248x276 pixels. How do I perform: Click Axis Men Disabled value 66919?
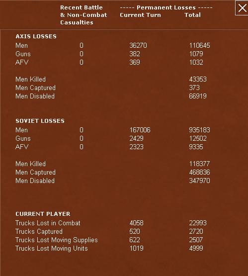[198, 96]
